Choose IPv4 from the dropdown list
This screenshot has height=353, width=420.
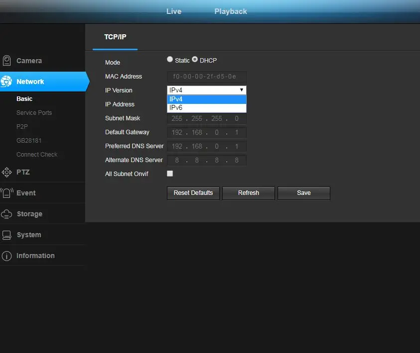(x=207, y=99)
